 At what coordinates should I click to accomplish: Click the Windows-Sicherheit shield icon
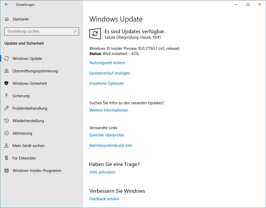6,83
